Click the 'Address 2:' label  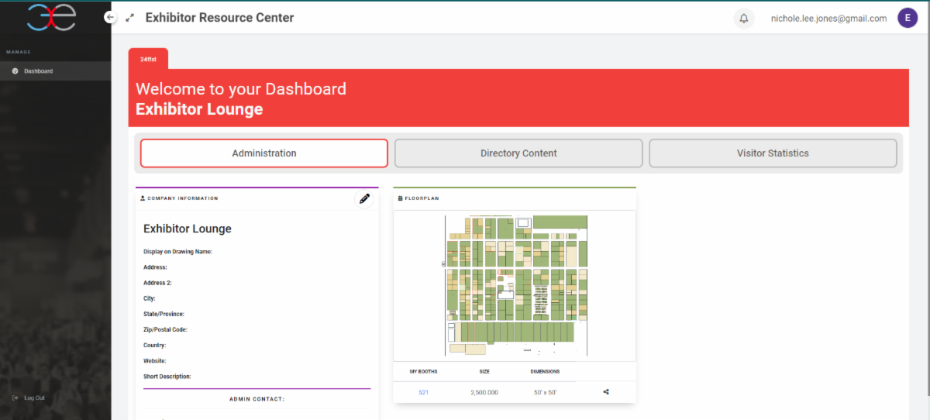click(x=157, y=283)
